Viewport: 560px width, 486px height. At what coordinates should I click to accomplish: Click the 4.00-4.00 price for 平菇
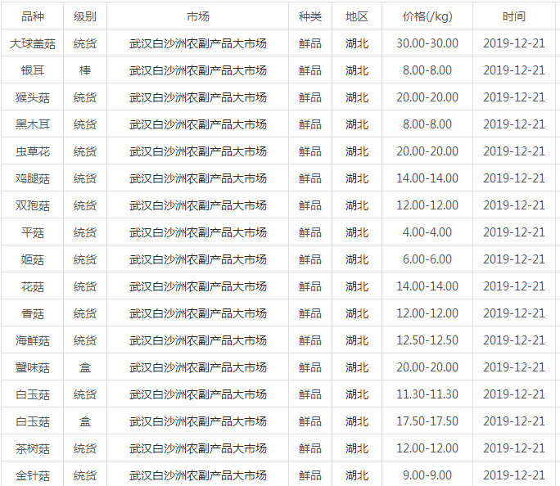pyautogui.click(x=427, y=232)
